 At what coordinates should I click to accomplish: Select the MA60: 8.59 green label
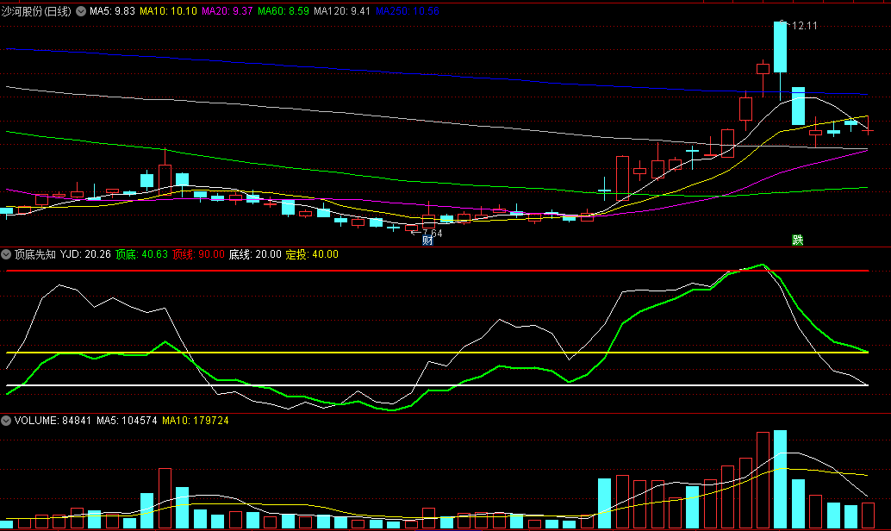pos(283,11)
